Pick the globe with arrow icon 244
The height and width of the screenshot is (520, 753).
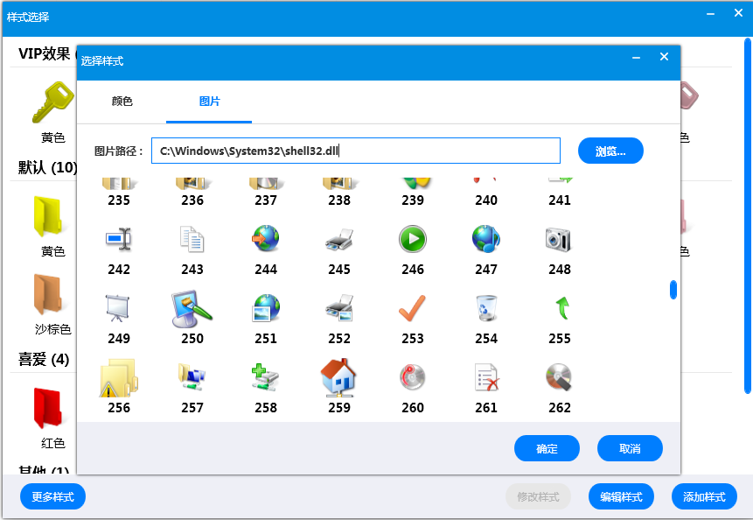click(x=266, y=239)
